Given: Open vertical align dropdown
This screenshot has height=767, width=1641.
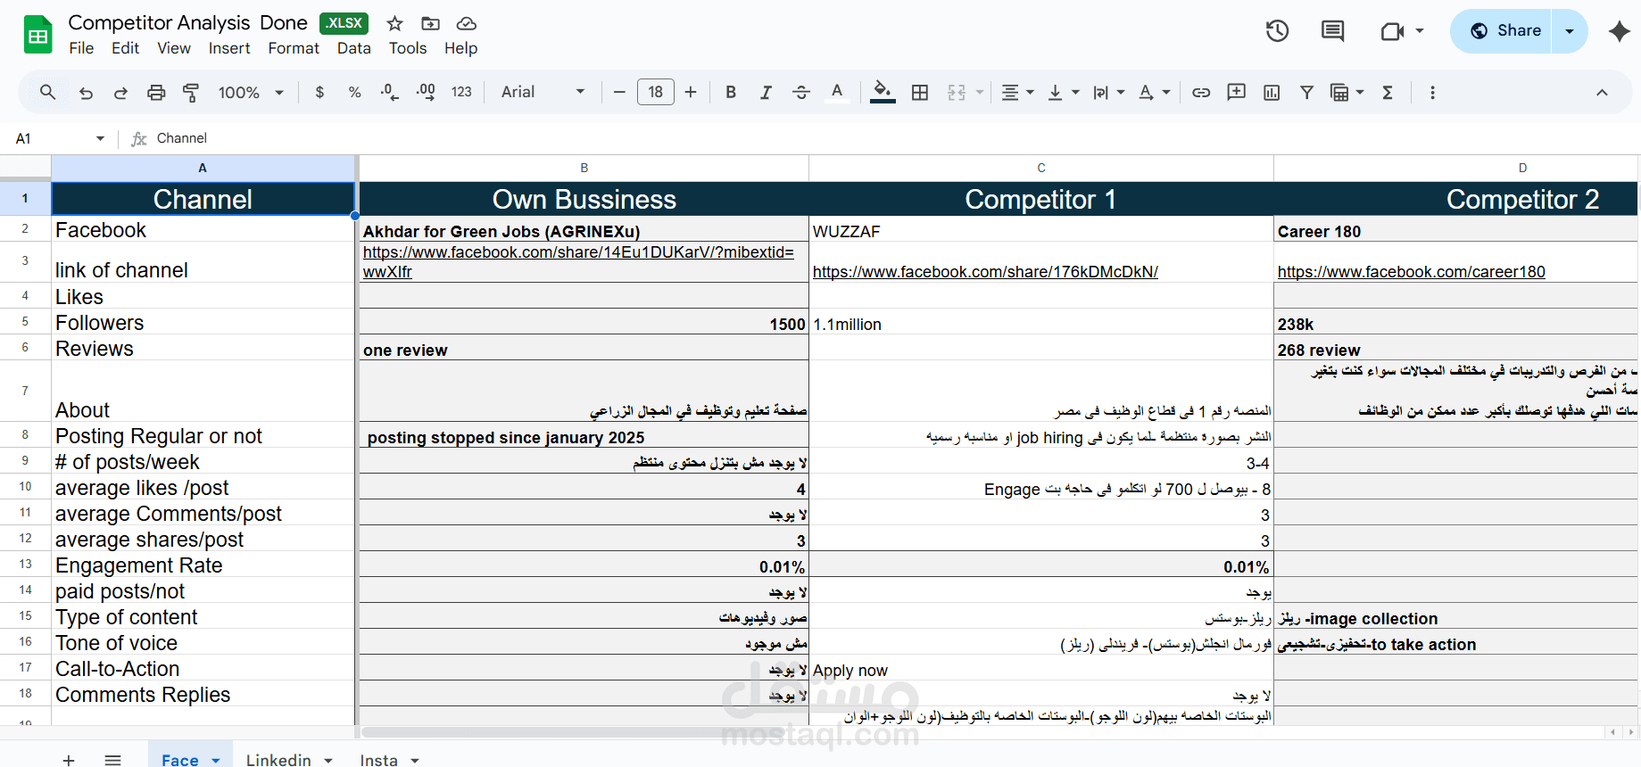Looking at the screenshot, I should click(1063, 92).
